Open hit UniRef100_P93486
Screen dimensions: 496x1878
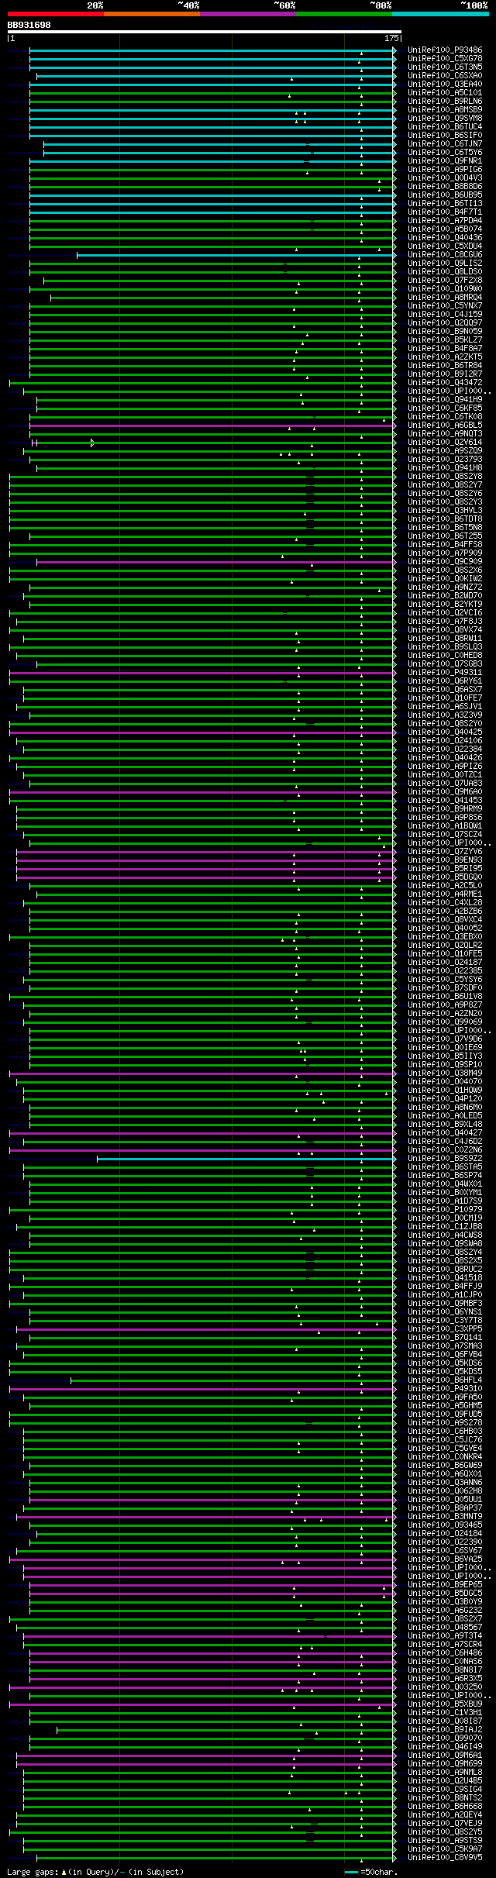point(445,50)
